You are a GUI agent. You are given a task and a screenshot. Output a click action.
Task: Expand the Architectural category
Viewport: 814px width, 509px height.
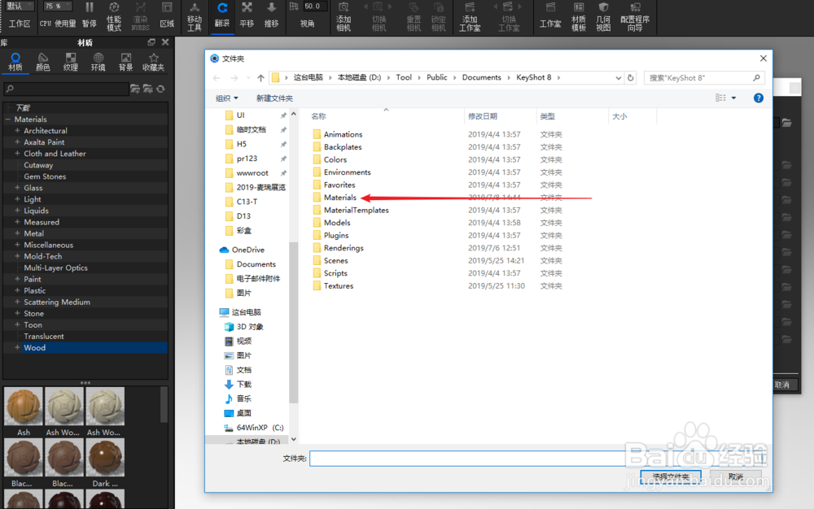[x=17, y=131]
